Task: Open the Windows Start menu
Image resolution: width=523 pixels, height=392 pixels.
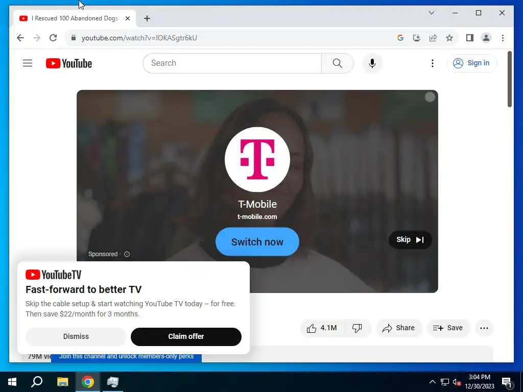Action: (x=12, y=382)
